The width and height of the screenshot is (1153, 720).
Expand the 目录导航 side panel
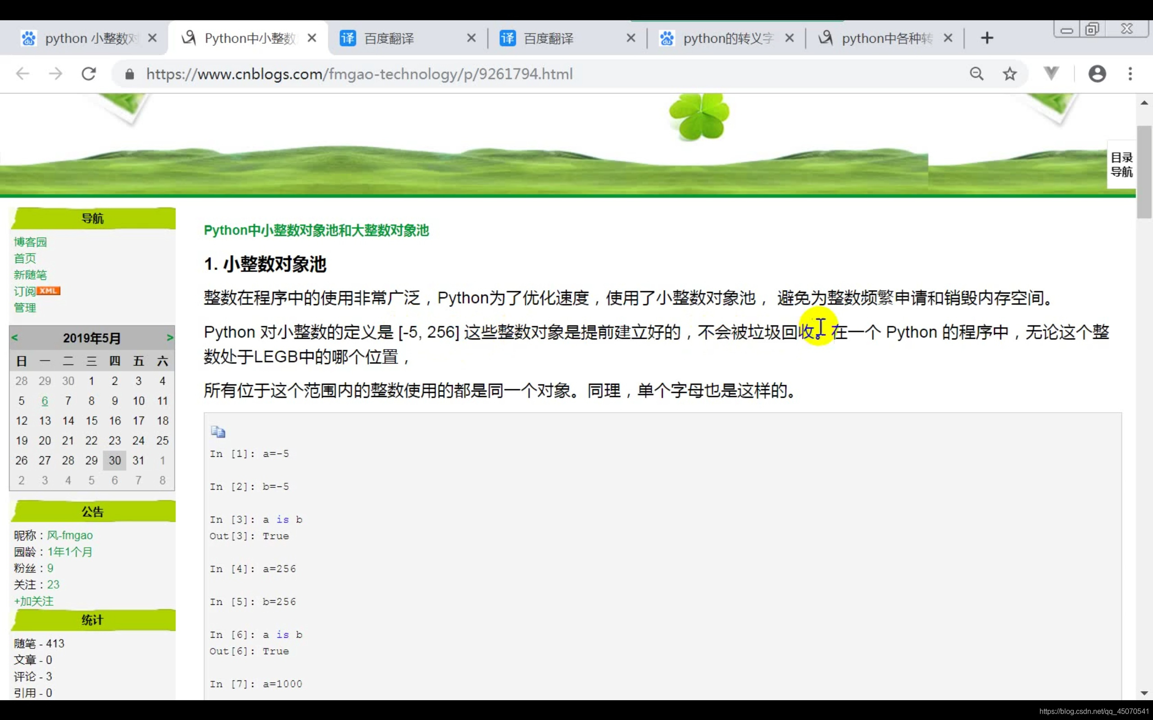point(1121,164)
